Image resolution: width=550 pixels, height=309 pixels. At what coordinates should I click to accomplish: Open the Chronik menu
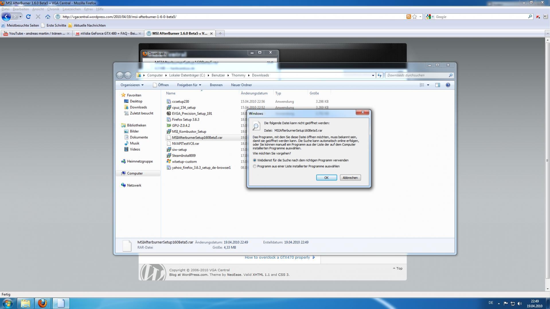(x=53, y=9)
